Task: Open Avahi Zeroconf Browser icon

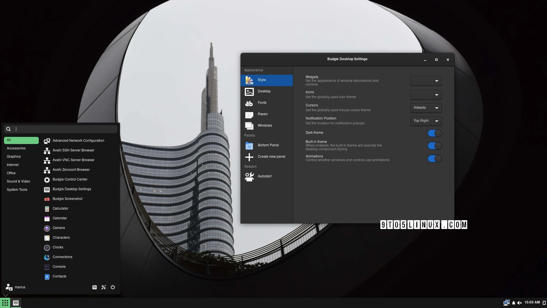Action: pos(47,170)
